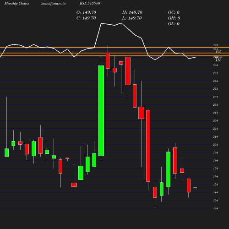Click the tiny green dash candle at far right

tap(195, 188)
